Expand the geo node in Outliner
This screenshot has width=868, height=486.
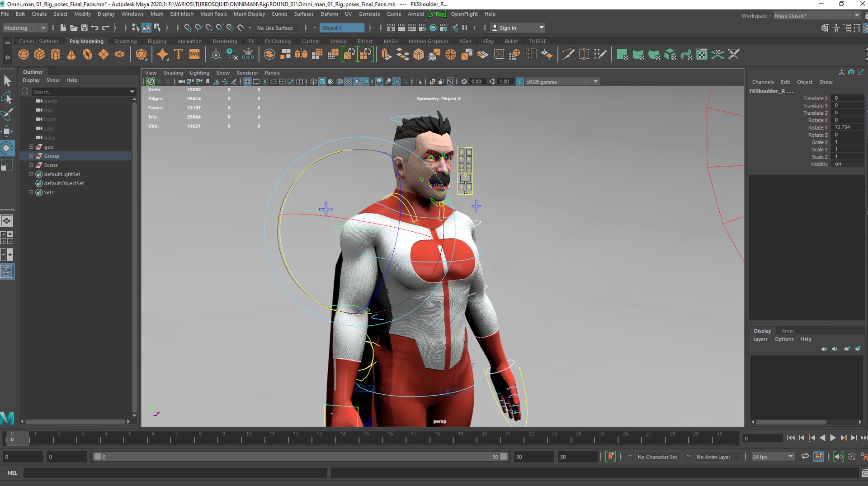[31, 147]
